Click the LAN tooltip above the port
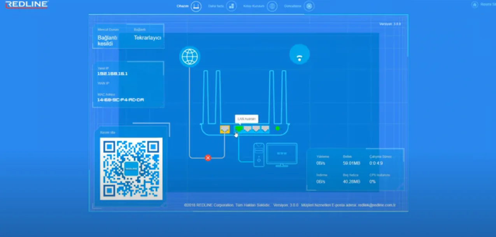 click(x=247, y=119)
